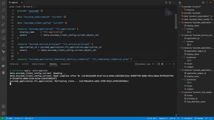Click the Prettier status item
This screenshot has width=214, height=120.
pos(199,118)
